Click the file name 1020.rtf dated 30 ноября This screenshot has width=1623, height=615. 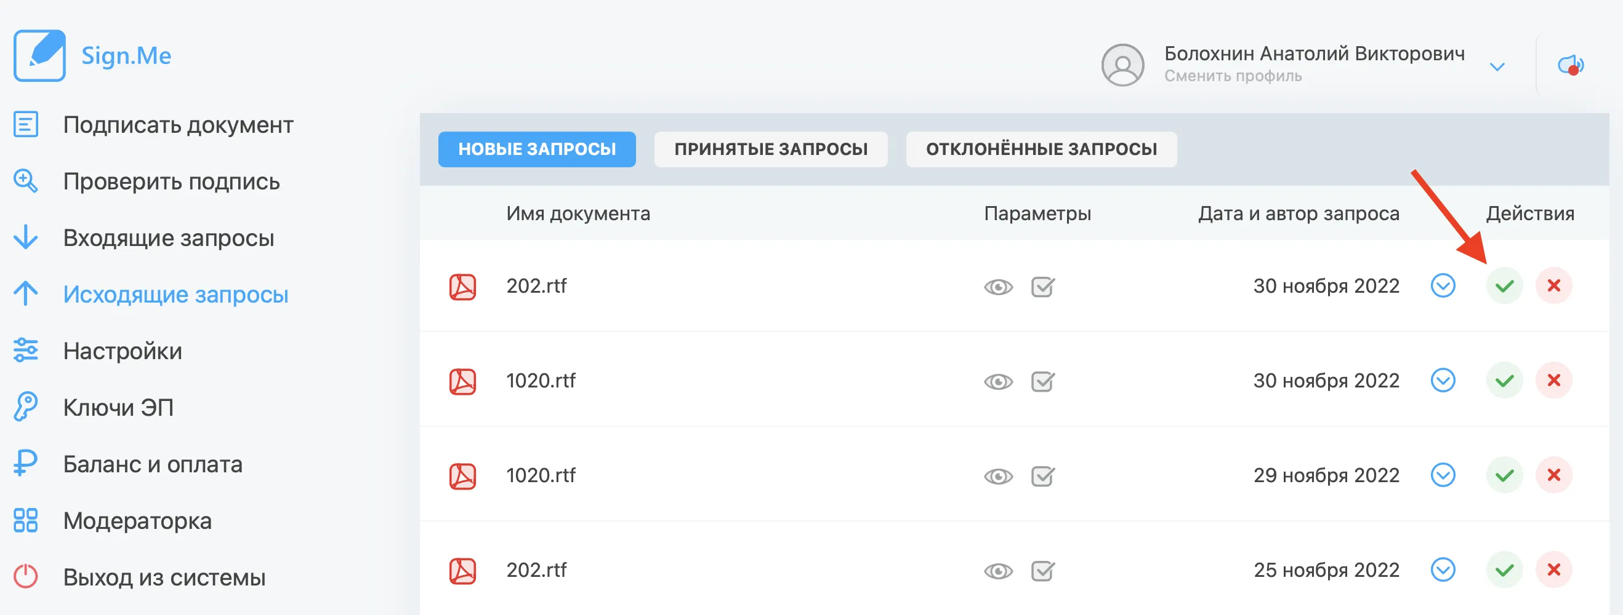(541, 380)
